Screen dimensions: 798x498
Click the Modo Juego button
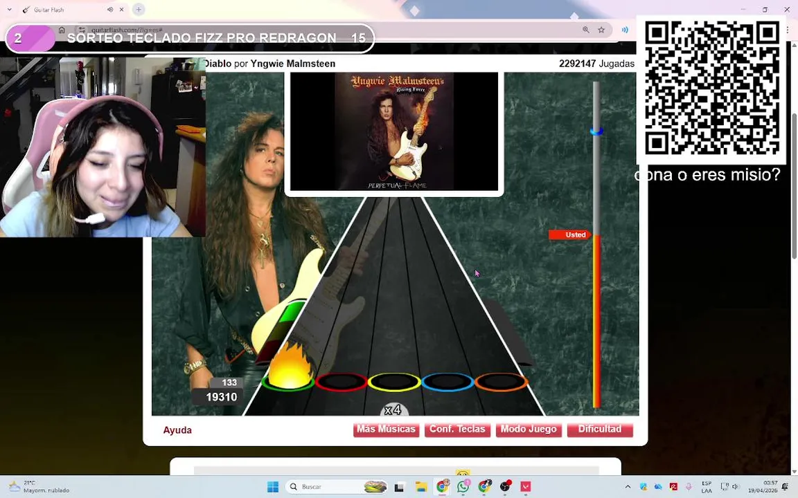(x=529, y=430)
